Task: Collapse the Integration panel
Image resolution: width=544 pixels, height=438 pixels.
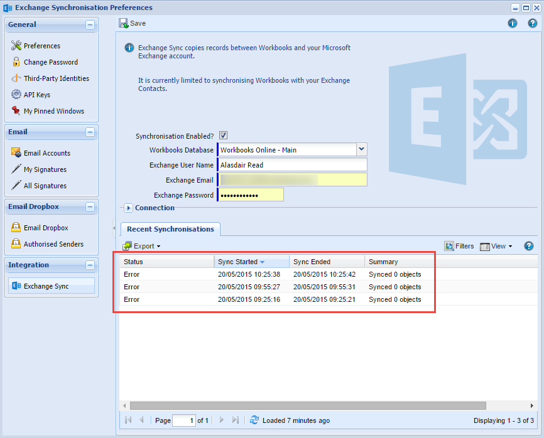Action: pyautogui.click(x=90, y=265)
